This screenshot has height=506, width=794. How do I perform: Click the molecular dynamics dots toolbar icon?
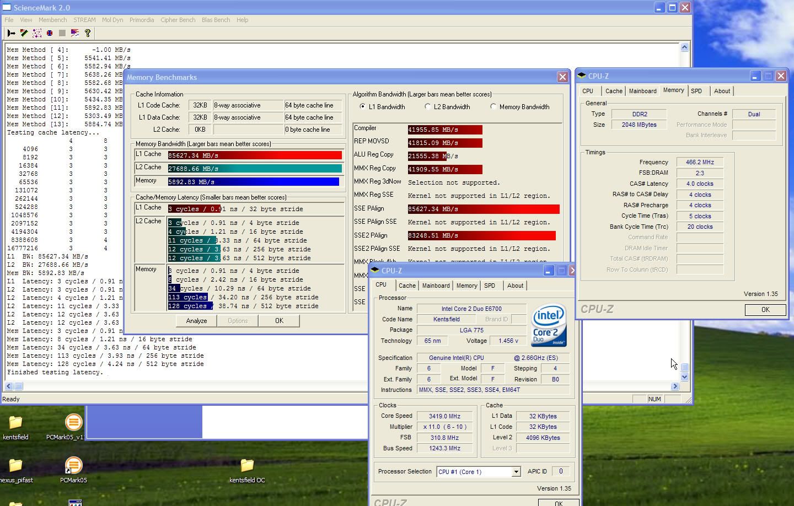click(37, 33)
